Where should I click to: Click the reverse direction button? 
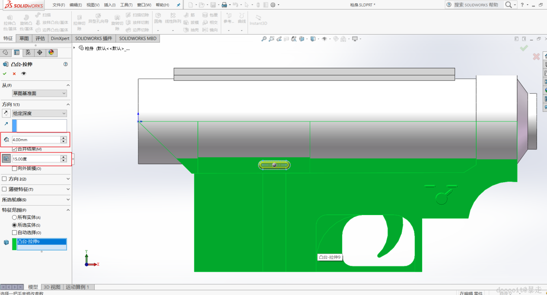click(x=6, y=113)
